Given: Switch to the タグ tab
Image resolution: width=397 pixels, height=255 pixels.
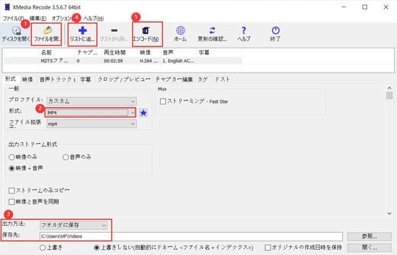Looking at the screenshot, I should click(202, 79).
